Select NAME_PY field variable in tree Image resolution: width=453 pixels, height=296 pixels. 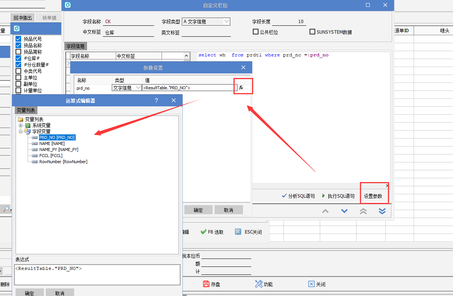[59, 150]
